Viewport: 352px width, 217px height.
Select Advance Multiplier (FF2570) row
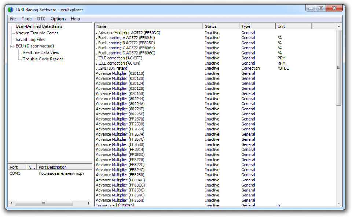coord(215,119)
